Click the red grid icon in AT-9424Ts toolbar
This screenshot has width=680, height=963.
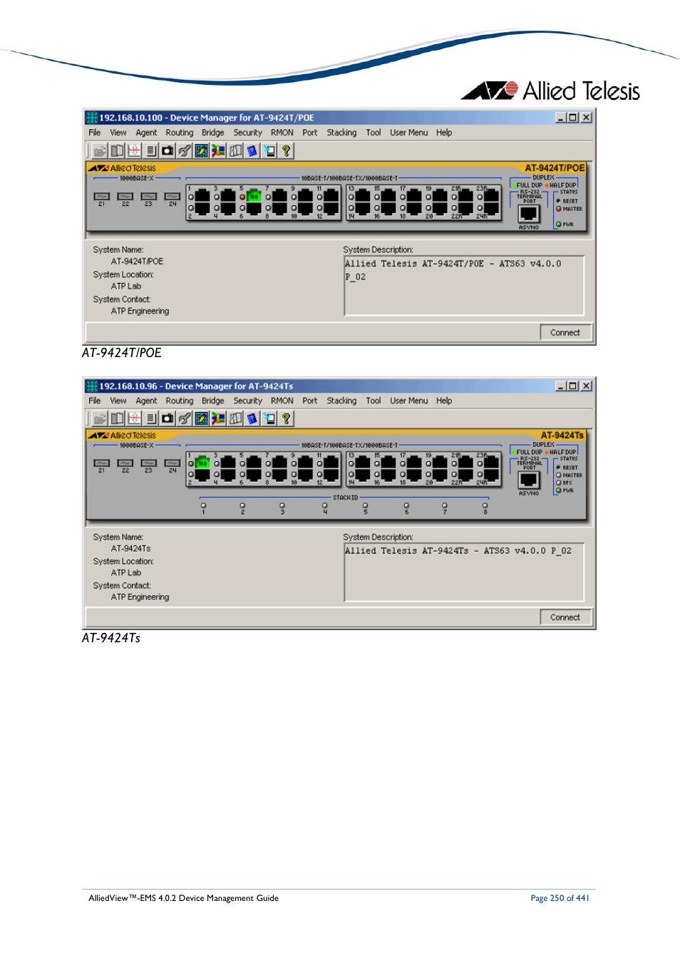coord(134,418)
